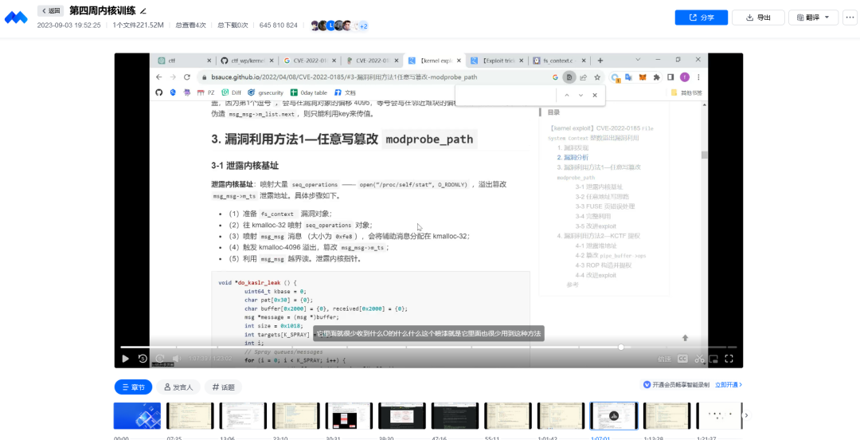Enter fullscreen video mode
Screen dimensions: 860x440
[729, 359]
